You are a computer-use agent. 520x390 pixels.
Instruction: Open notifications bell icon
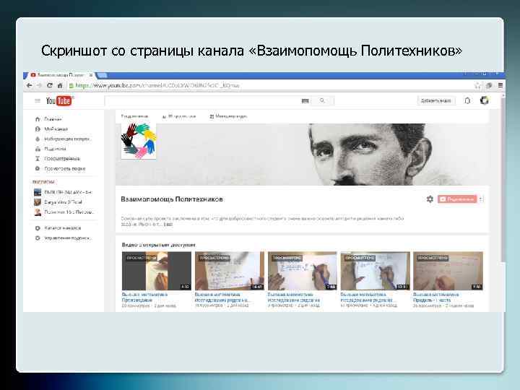coord(467,100)
